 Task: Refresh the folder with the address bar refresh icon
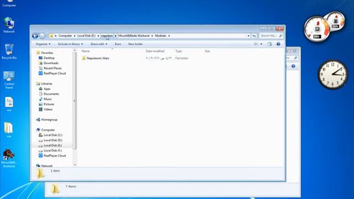(x=254, y=35)
